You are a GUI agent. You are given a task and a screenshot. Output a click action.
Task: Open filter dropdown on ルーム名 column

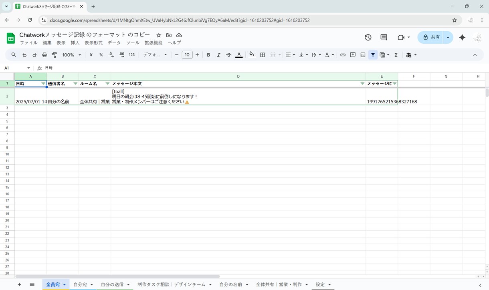(x=107, y=84)
